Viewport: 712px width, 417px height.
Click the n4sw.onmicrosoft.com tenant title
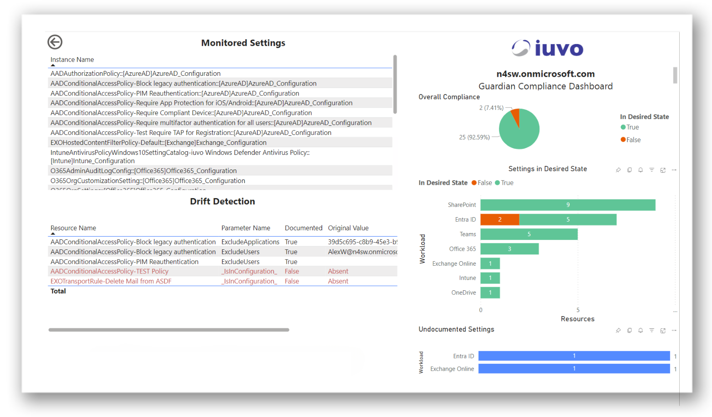tap(546, 74)
